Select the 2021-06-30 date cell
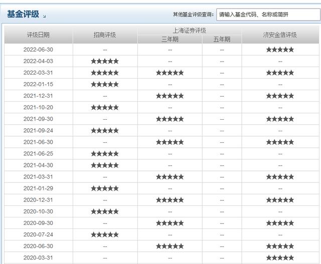This screenshot has height=264, width=321. [38, 142]
